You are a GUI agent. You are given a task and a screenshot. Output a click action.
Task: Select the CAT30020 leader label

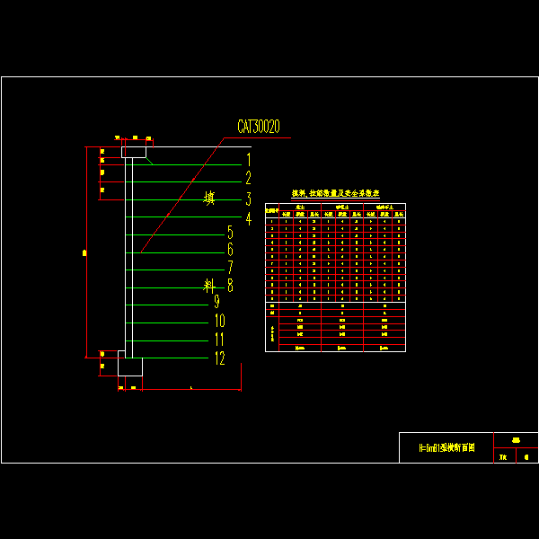[x=259, y=127]
